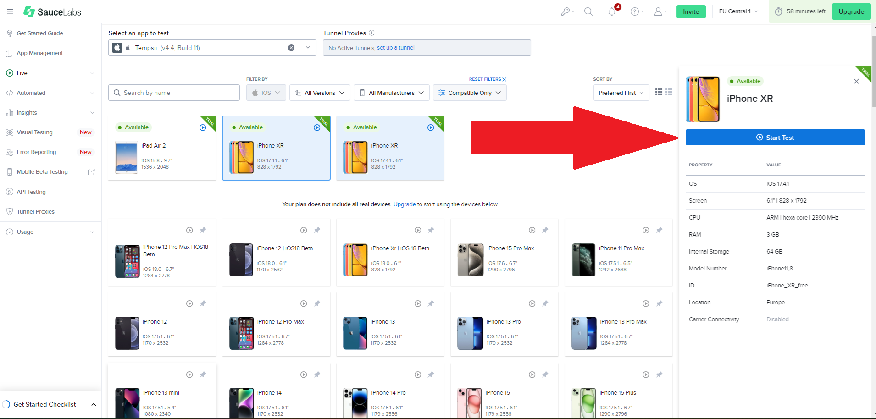Switch to list view layout

pos(669,92)
